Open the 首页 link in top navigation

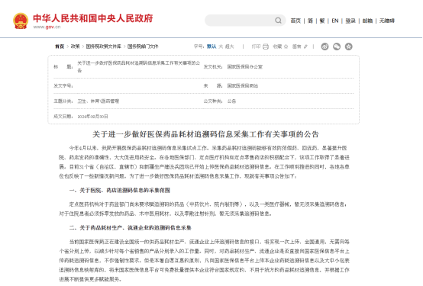pyautogui.click(x=295, y=21)
